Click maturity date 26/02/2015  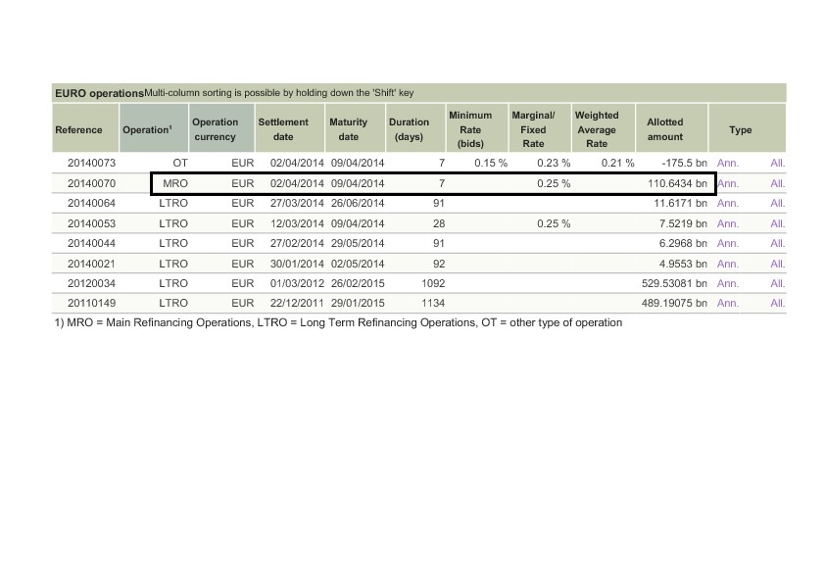pyautogui.click(x=358, y=283)
